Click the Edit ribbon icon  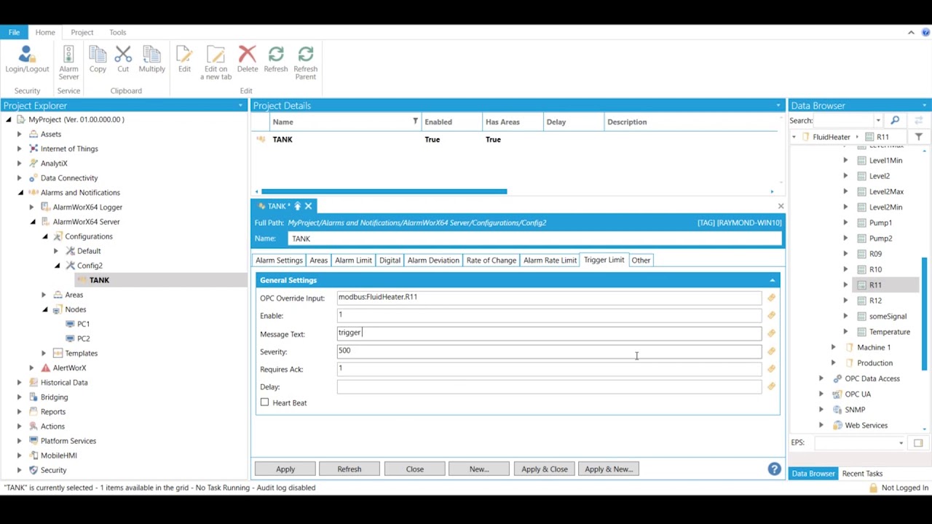(184, 60)
